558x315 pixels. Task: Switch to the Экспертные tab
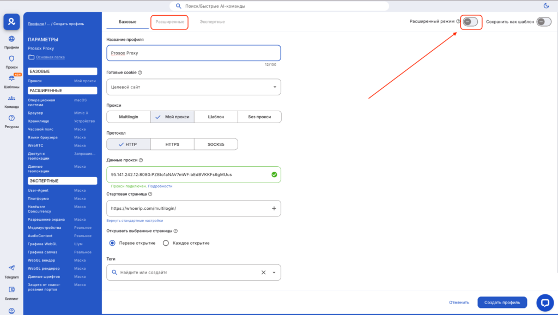(x=212, y=22)
